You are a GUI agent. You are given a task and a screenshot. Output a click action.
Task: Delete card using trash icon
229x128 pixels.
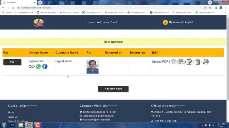pos(198,62)
